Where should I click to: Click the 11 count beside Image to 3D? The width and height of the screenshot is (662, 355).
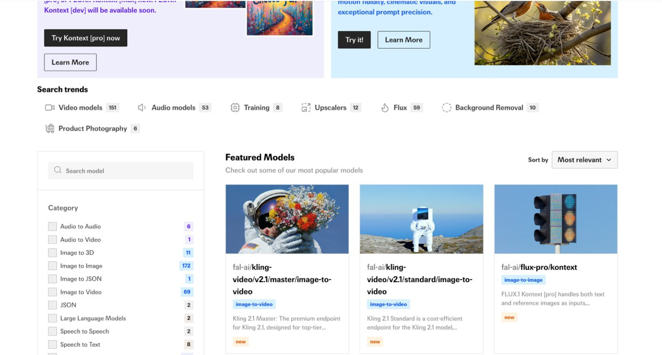click(188, 252)
